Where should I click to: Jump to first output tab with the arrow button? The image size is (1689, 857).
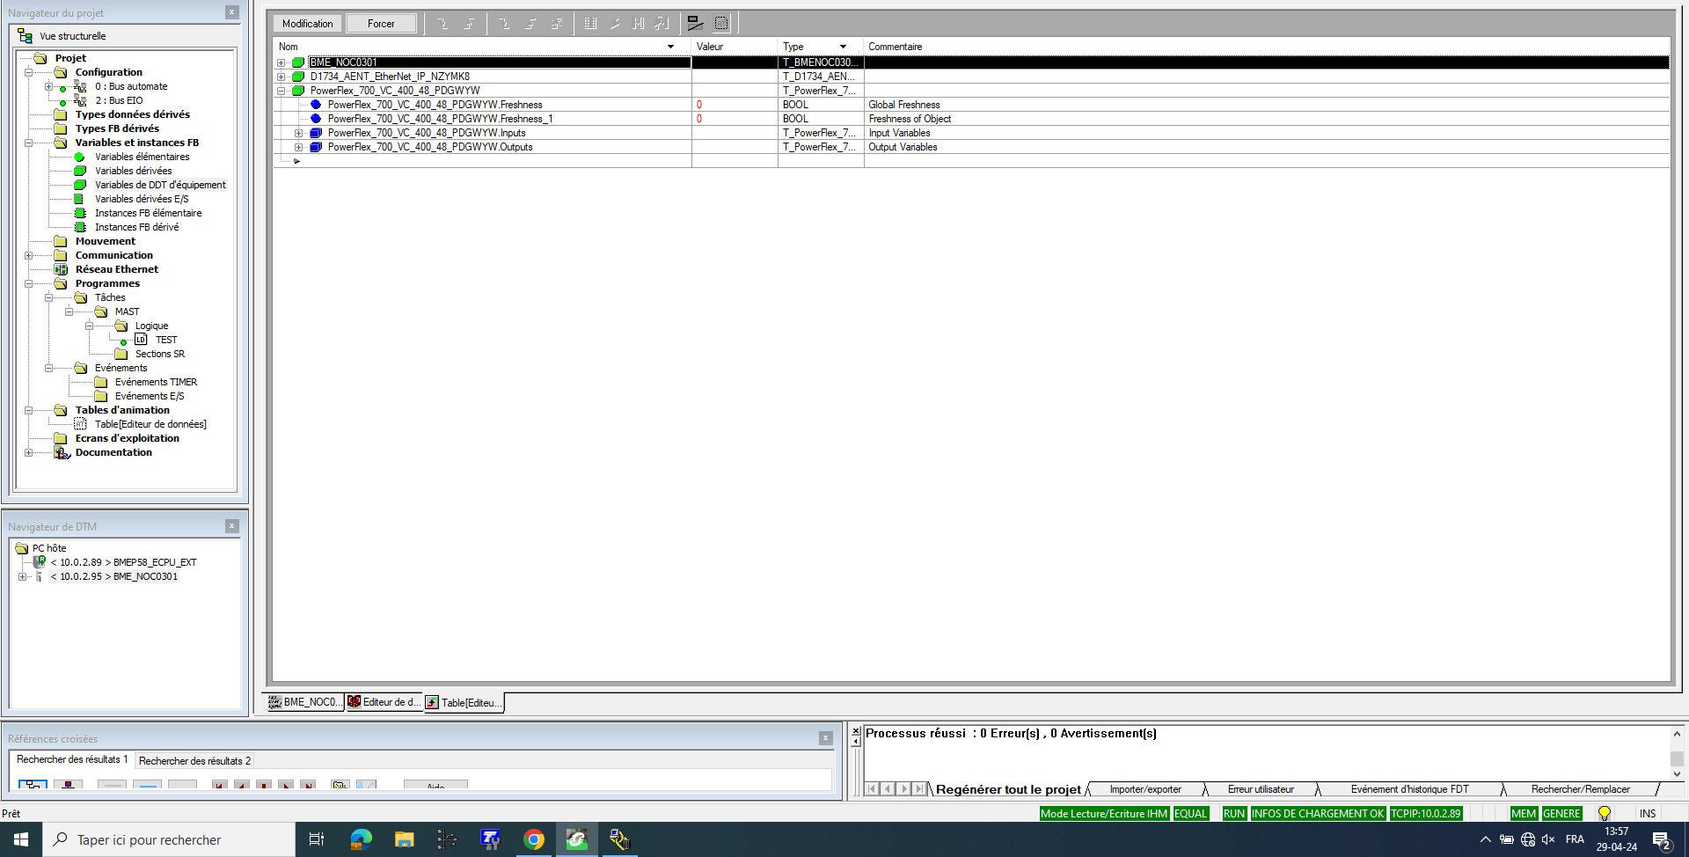pos(872,789)
